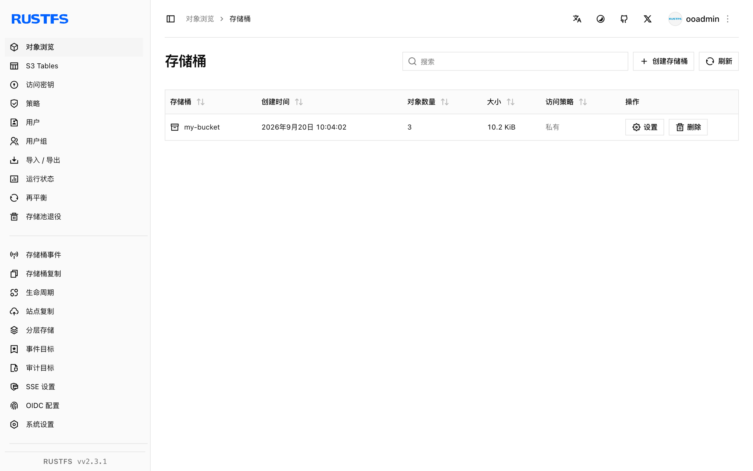This screenshot has width=753, height=471.
Task: Sort table by 访问策略 column
Action: 583,102
